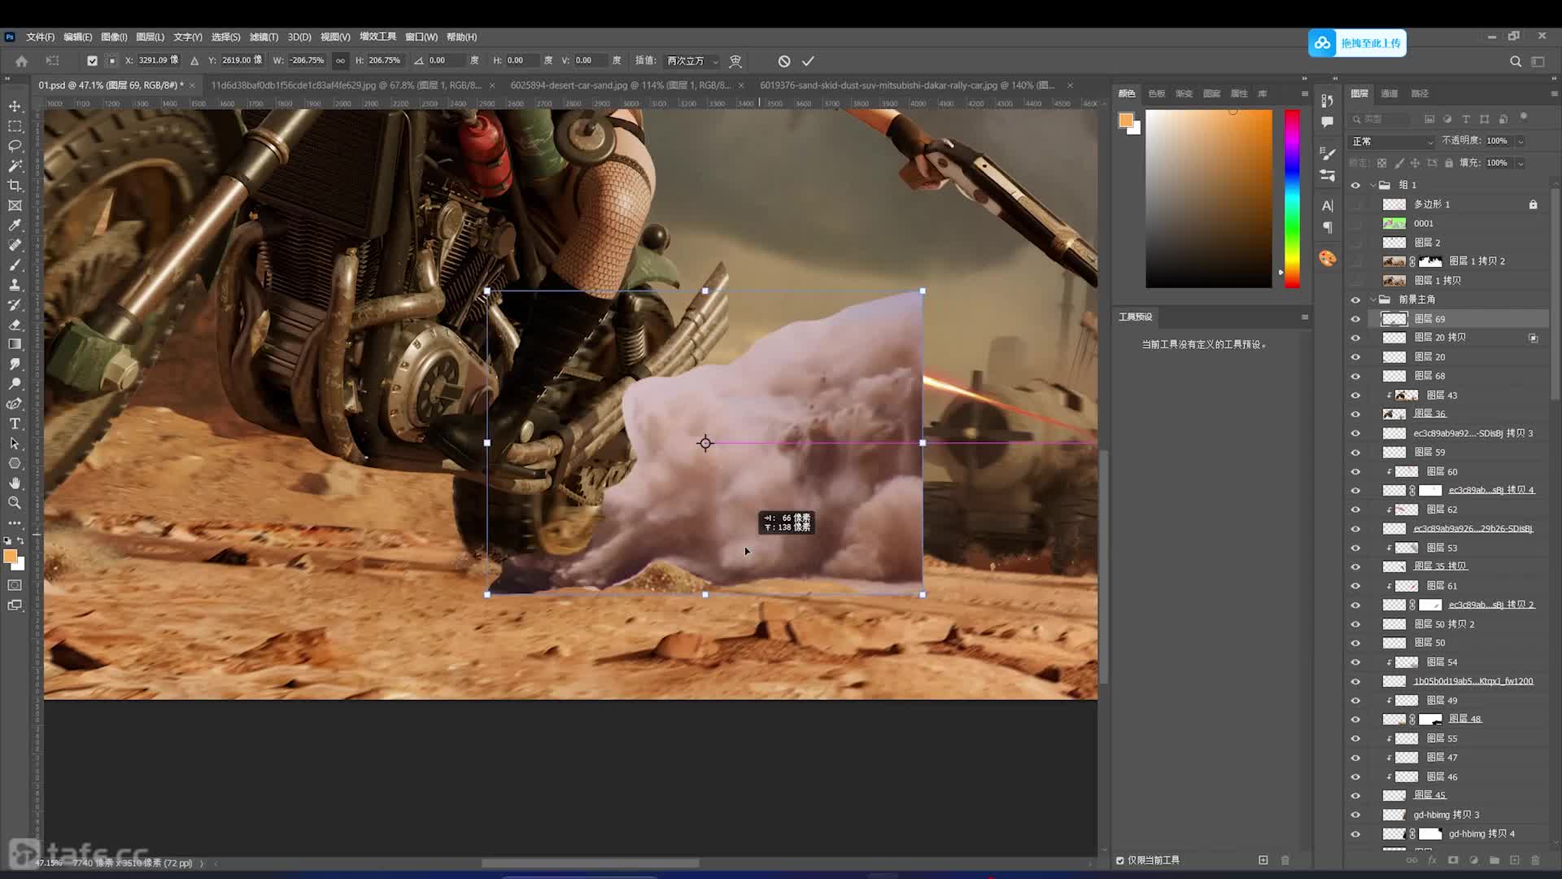The image size is (1562, 879).
Task: Open the Character panel icon
Action: 1328,206
